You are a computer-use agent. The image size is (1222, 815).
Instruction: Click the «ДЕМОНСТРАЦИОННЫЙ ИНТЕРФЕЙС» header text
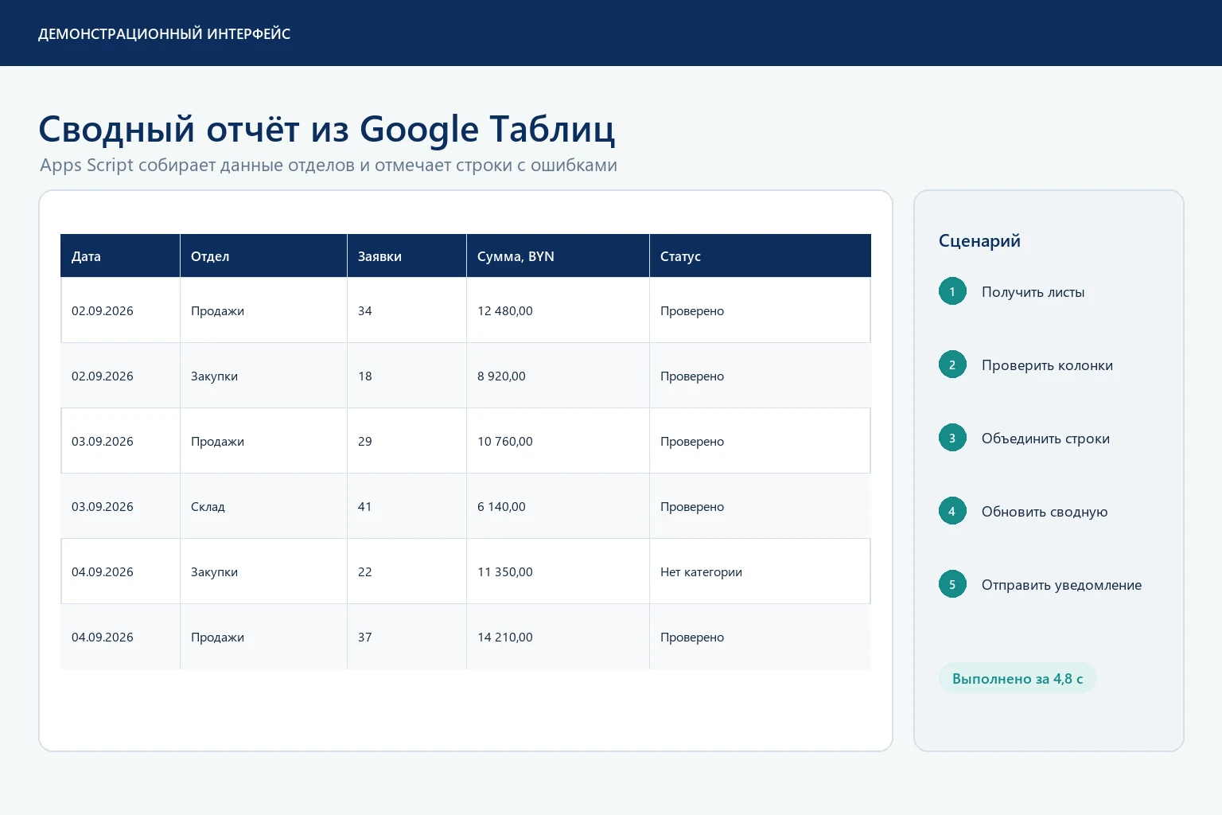164,33
